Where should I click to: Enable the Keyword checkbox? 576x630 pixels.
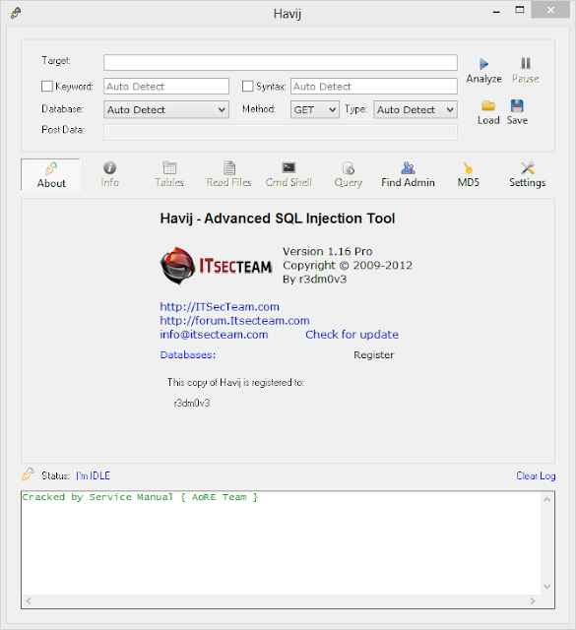point(47,86)
